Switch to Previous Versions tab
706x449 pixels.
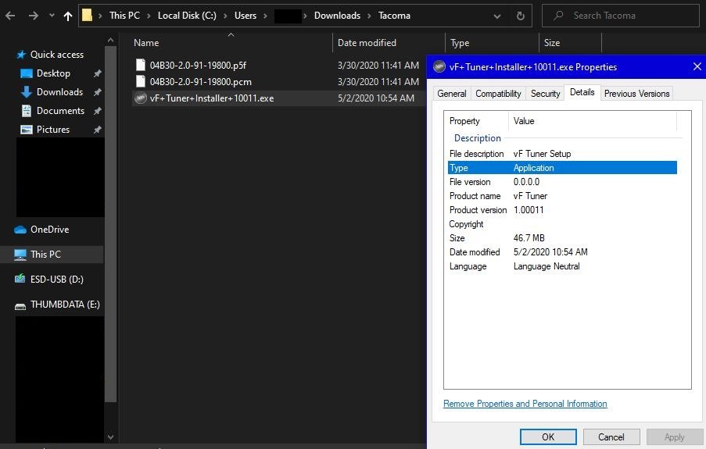pos(636,94)
